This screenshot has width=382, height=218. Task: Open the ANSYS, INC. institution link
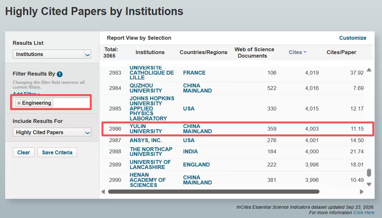coord(146,141)
